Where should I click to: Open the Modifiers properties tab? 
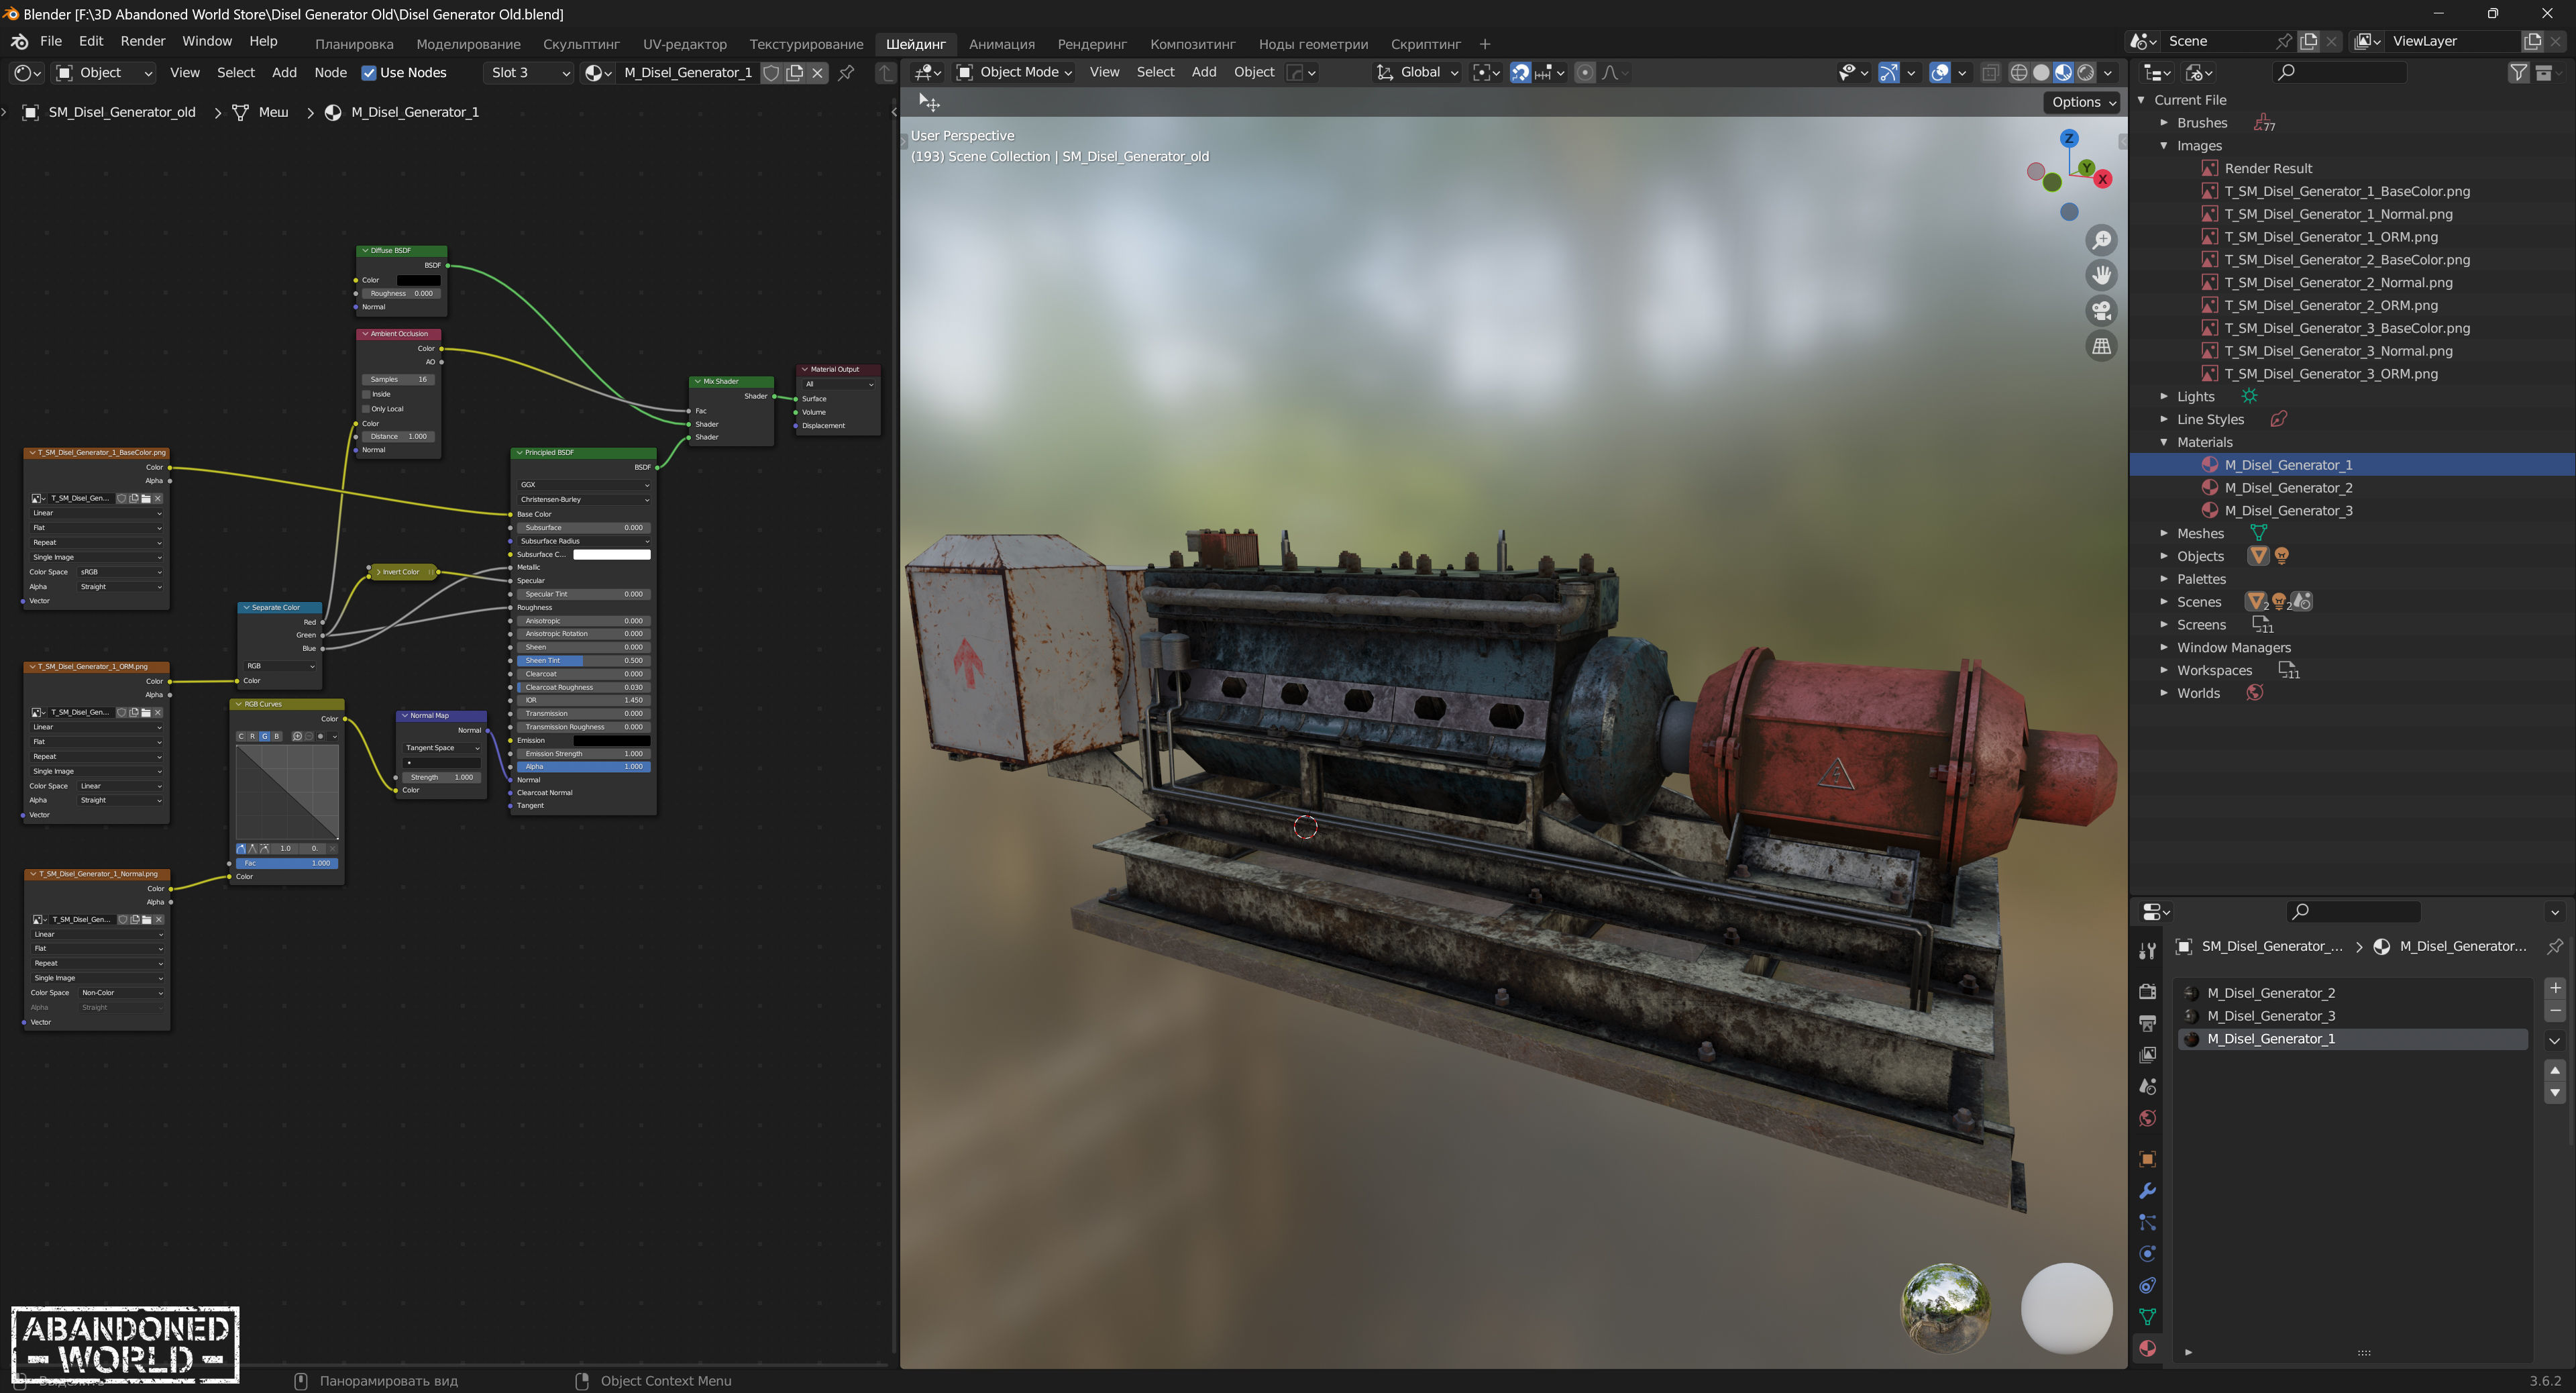pyautogui.click(x=2147, y=1191)
